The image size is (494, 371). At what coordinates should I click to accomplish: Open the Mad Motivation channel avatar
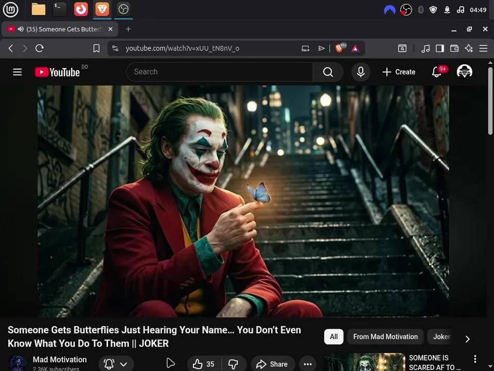[x=17, y=363]
